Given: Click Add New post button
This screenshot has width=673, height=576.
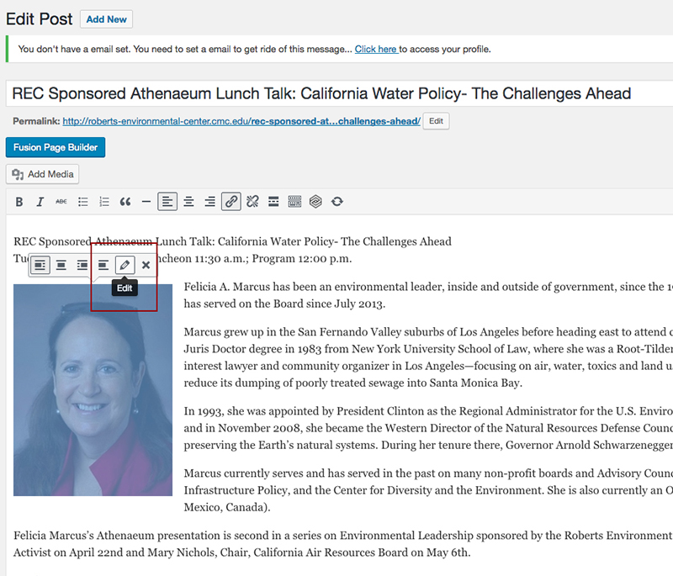Looking at the screenshot, I should 107,19.
